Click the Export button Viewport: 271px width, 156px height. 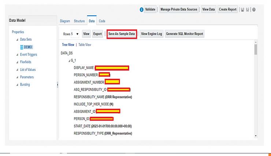97,34
